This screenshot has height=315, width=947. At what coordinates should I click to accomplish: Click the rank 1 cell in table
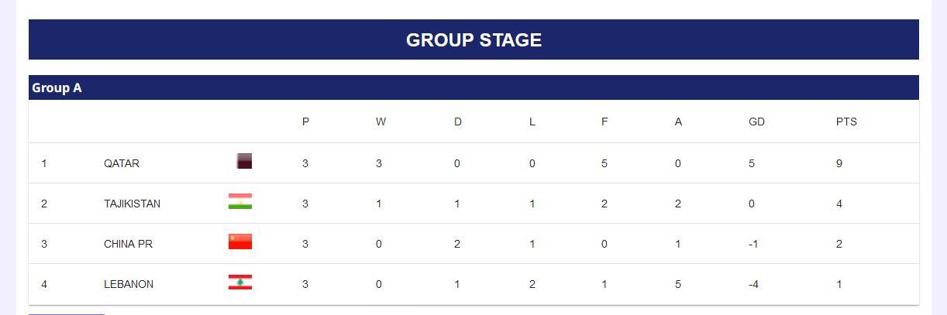(44, 163)
